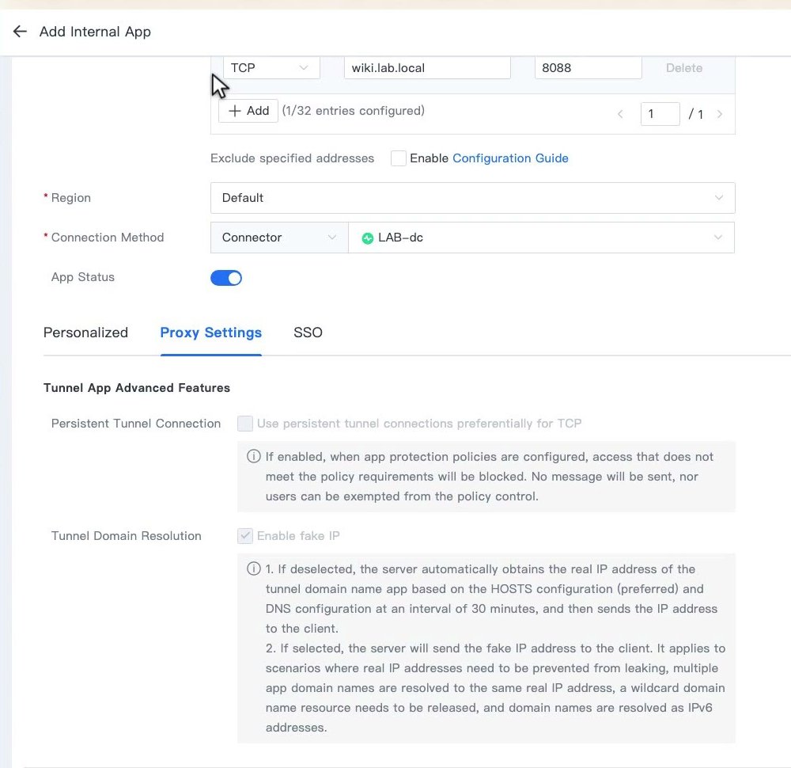Click the green LAB-dc connector status icon
This screenshot has height=768, width=791.
(368, 238)
